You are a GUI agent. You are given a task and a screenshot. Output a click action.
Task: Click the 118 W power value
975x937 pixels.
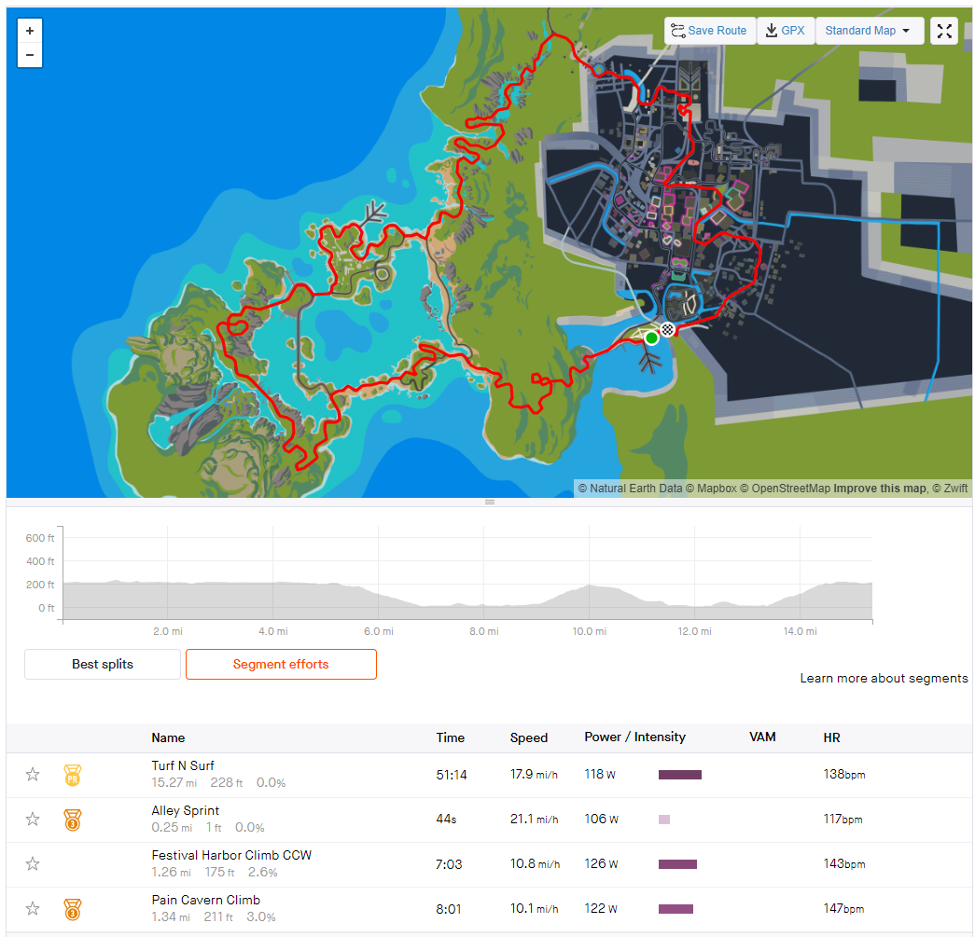coord(599,774)
